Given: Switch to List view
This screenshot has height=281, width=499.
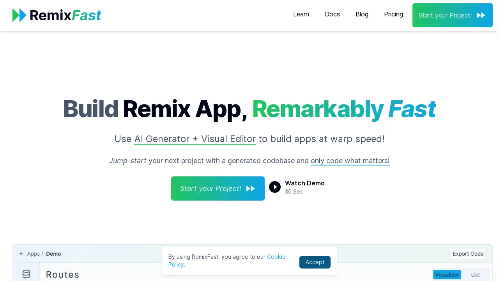Looking at the screenshot, I should pos(475,275).
